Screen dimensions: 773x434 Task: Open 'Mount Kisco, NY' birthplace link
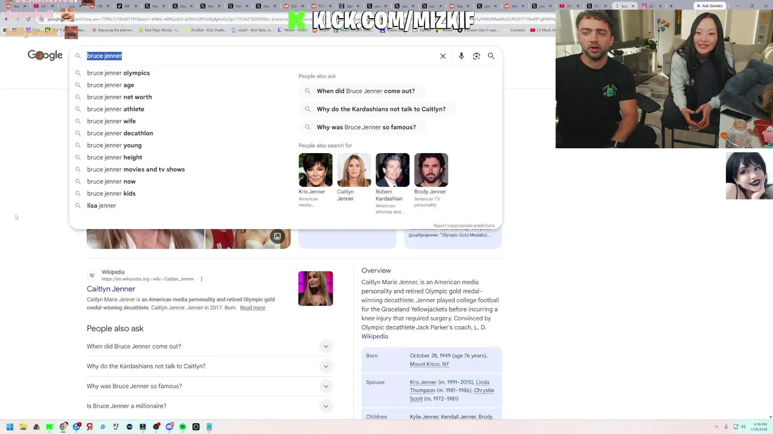click(x=429, y=364)
